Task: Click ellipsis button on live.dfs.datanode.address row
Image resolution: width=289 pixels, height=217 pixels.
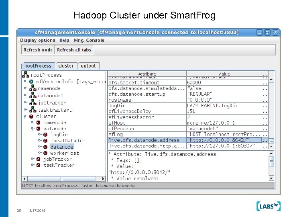Action: [x=265, y=140]
